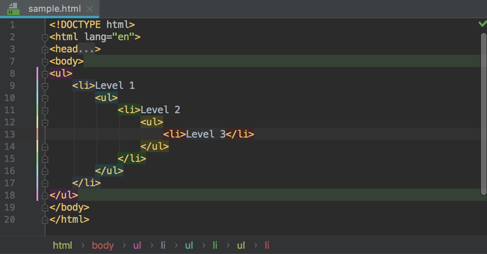Click the body breadcrumb
Image resolution: width=487 pixels, height=254 pixels.
tap(103, 245)
